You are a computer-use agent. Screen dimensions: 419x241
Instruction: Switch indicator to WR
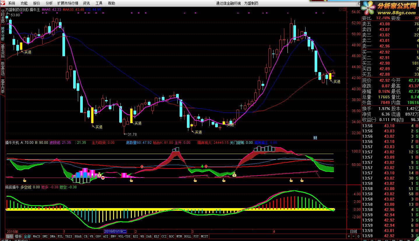(142, 236)
